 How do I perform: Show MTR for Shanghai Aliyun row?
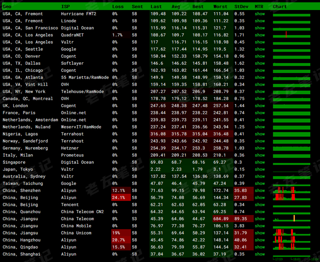260,254
